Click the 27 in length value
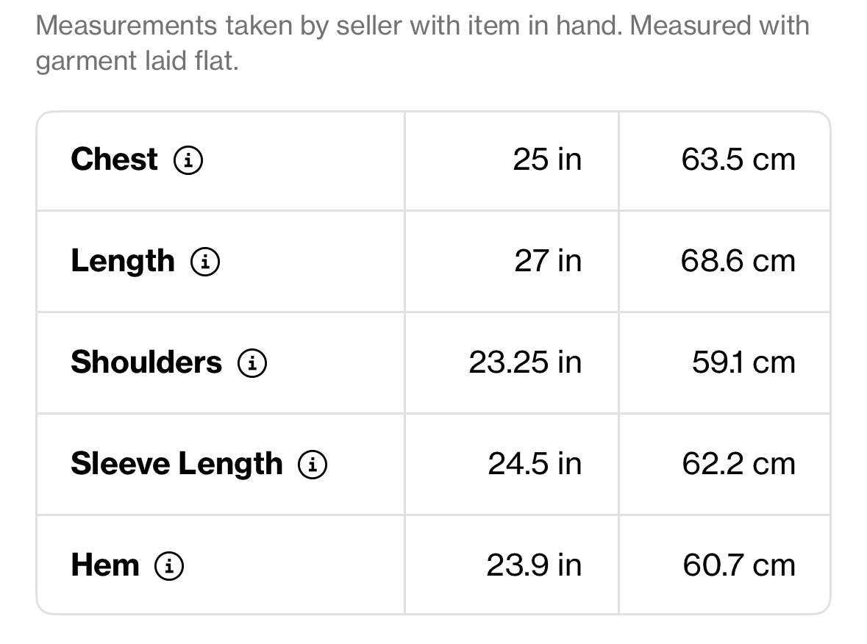 tap(548, 261)
